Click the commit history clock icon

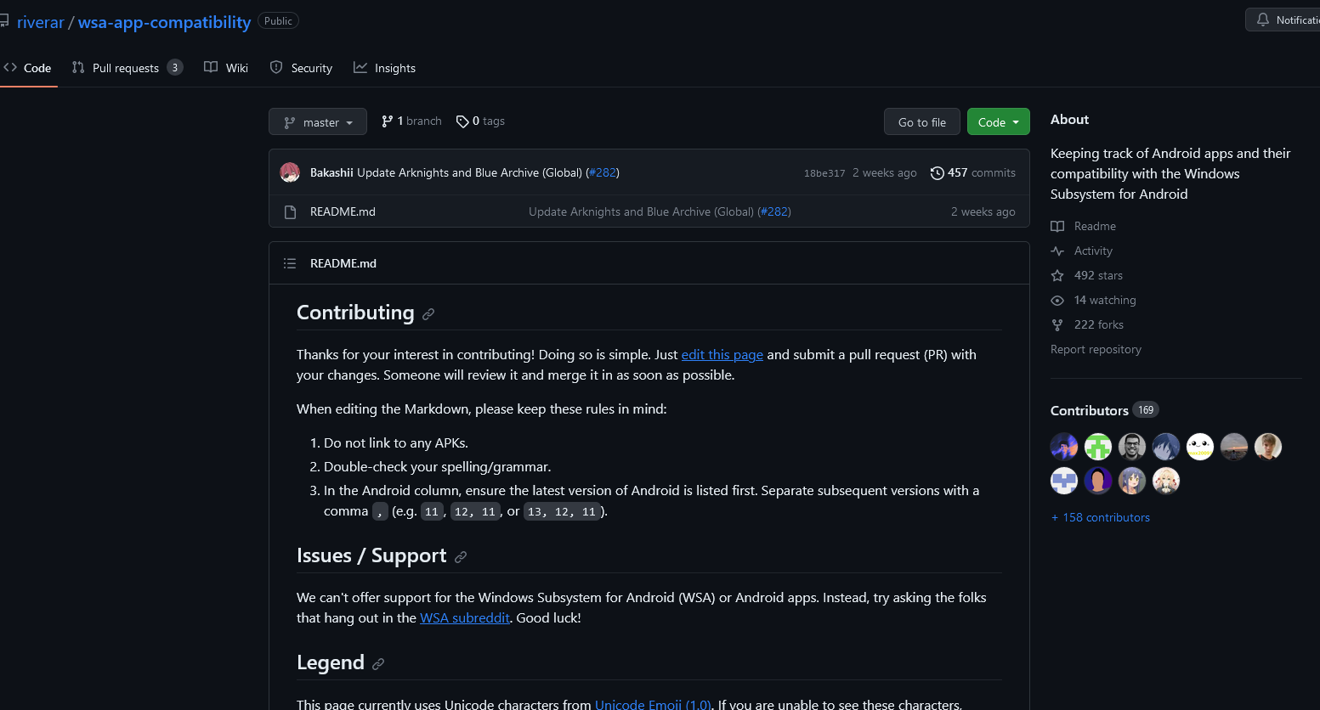tap(938, 173)
